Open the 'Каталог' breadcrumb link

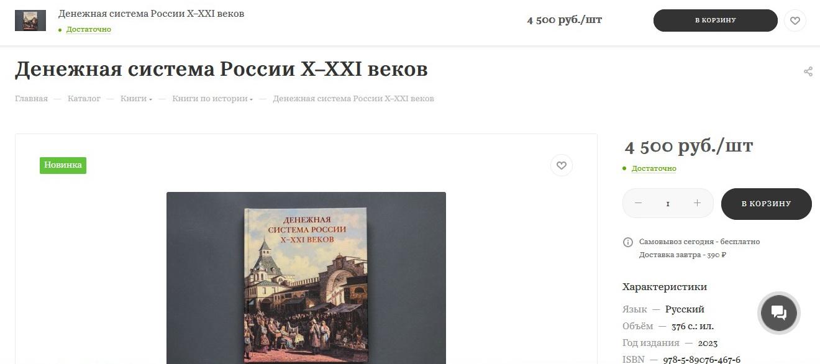[x=84, y=99]
